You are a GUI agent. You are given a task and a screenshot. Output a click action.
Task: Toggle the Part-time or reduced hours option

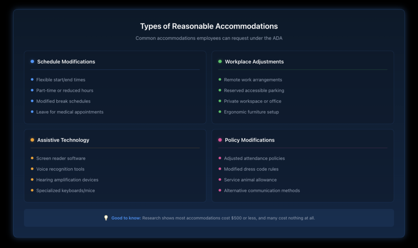[x=64, y=90]
